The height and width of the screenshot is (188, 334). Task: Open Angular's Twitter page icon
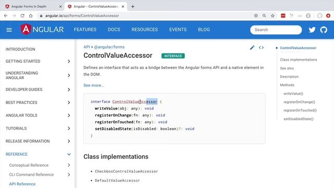tap(312, 30)
